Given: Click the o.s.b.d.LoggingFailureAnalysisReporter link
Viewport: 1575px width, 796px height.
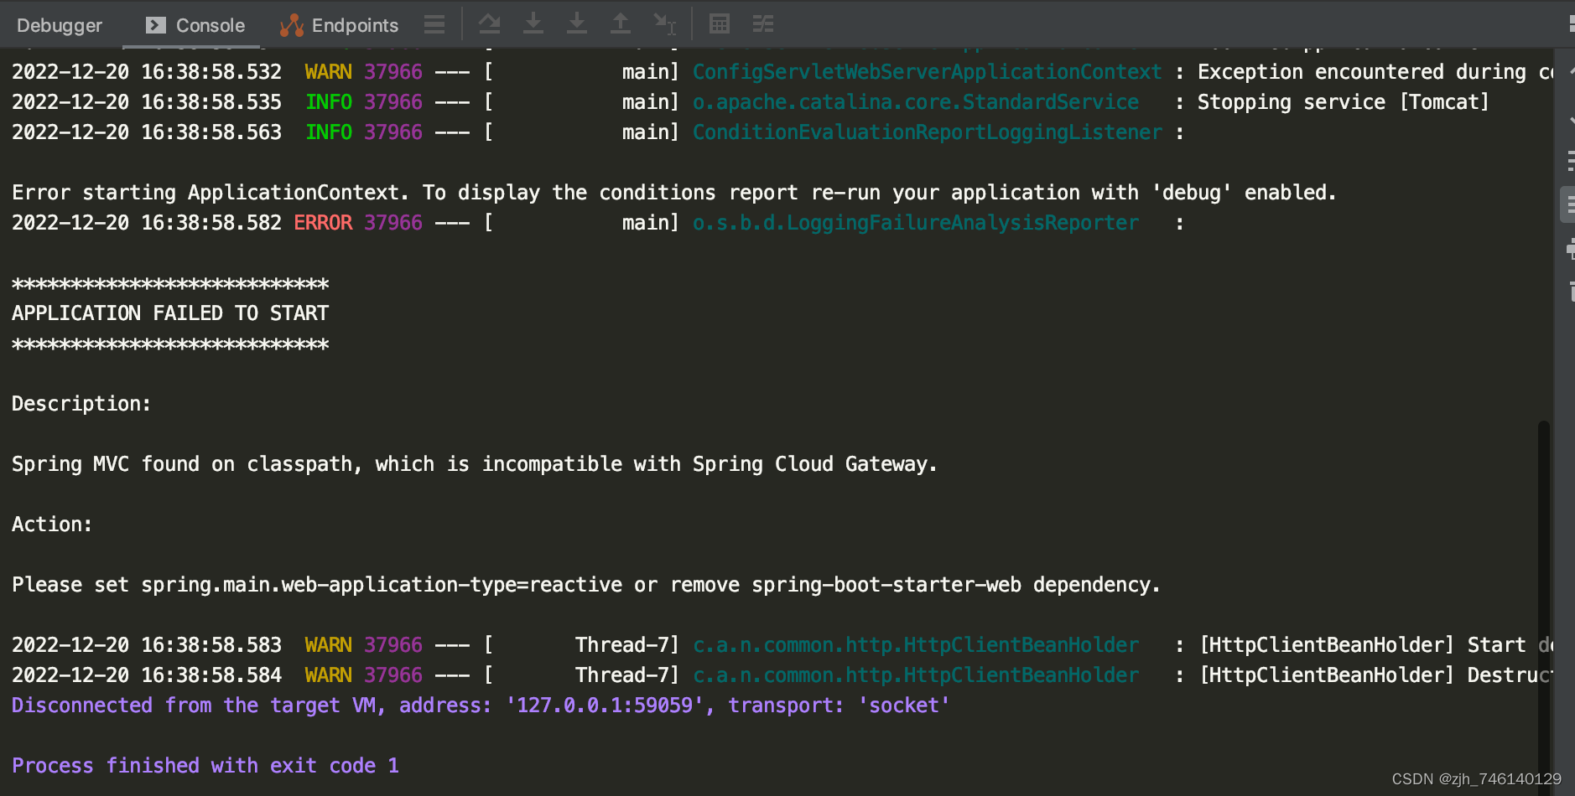Looking at the screenshot, I should pos(915,222).
